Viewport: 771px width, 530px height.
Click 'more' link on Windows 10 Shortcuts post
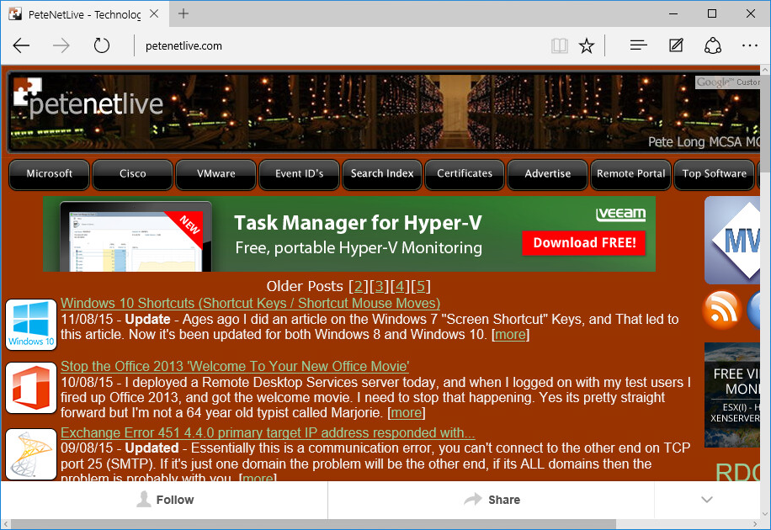(510, 335)
